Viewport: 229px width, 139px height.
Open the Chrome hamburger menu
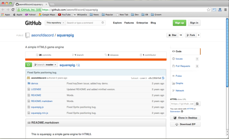(x=226, y=10)
